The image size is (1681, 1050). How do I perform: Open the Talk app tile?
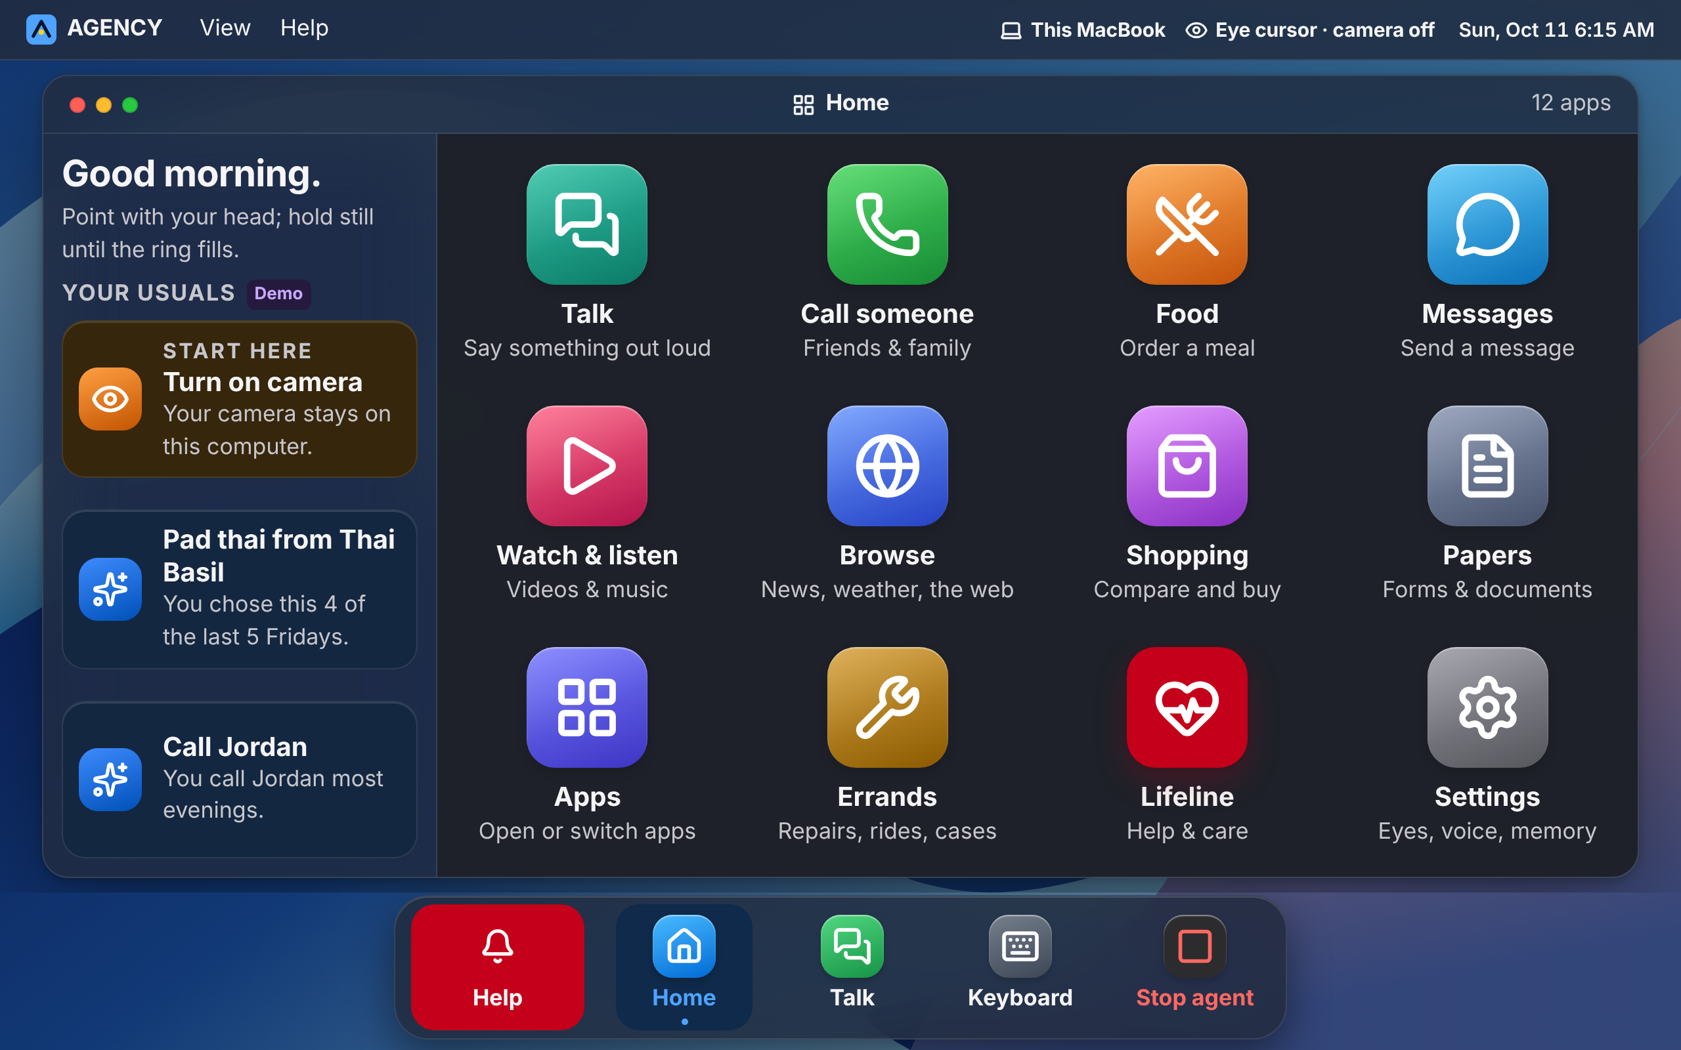click(x=587, y=224)
